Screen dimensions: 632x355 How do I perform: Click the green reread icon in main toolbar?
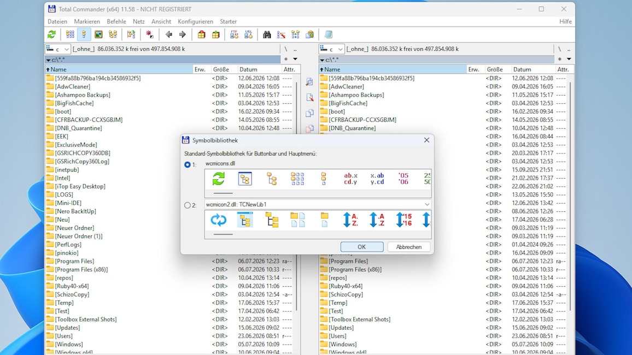click(x=51, y=34)
